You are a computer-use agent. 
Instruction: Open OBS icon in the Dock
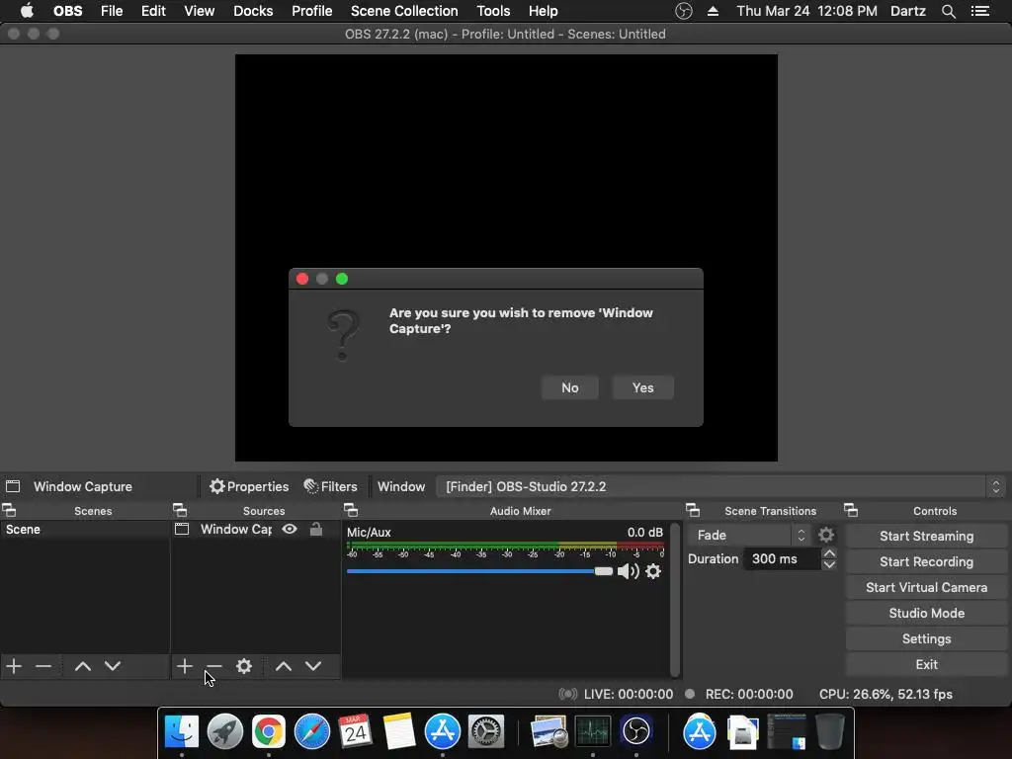(x=636, y=732)
